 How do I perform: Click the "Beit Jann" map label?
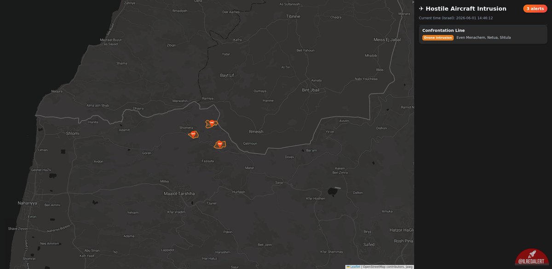265,245
